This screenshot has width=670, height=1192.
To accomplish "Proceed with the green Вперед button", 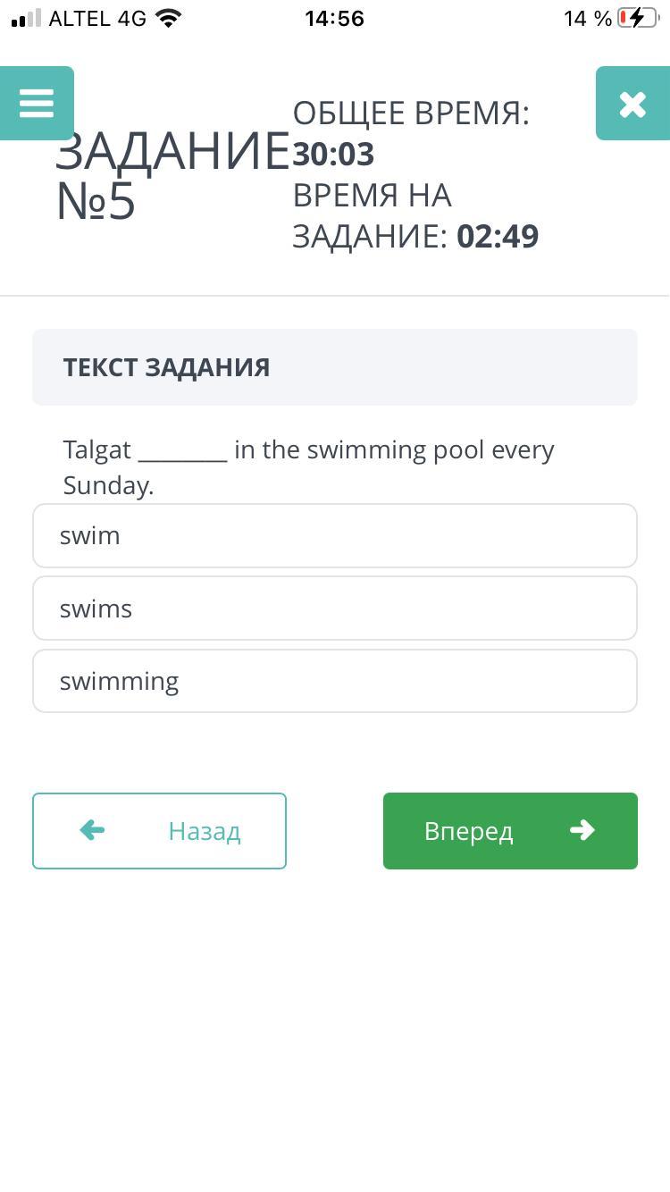I will (x=510, y=831).
